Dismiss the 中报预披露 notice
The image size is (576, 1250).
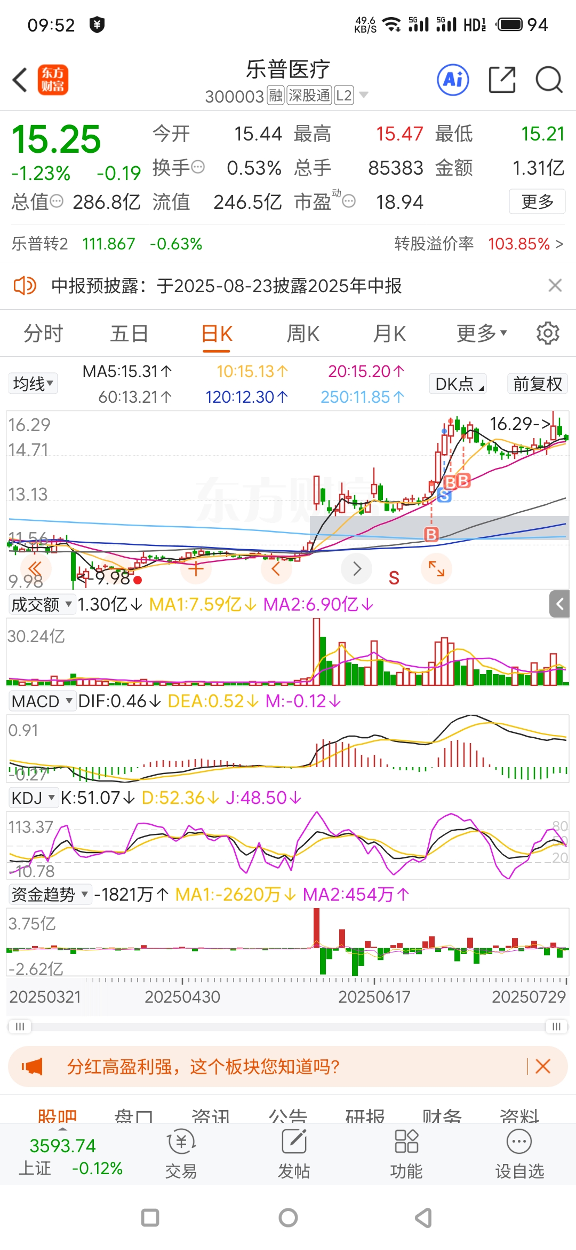tap(555, 286)
